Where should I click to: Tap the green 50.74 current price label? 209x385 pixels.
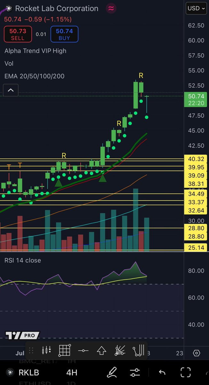[x=196, y=99]
